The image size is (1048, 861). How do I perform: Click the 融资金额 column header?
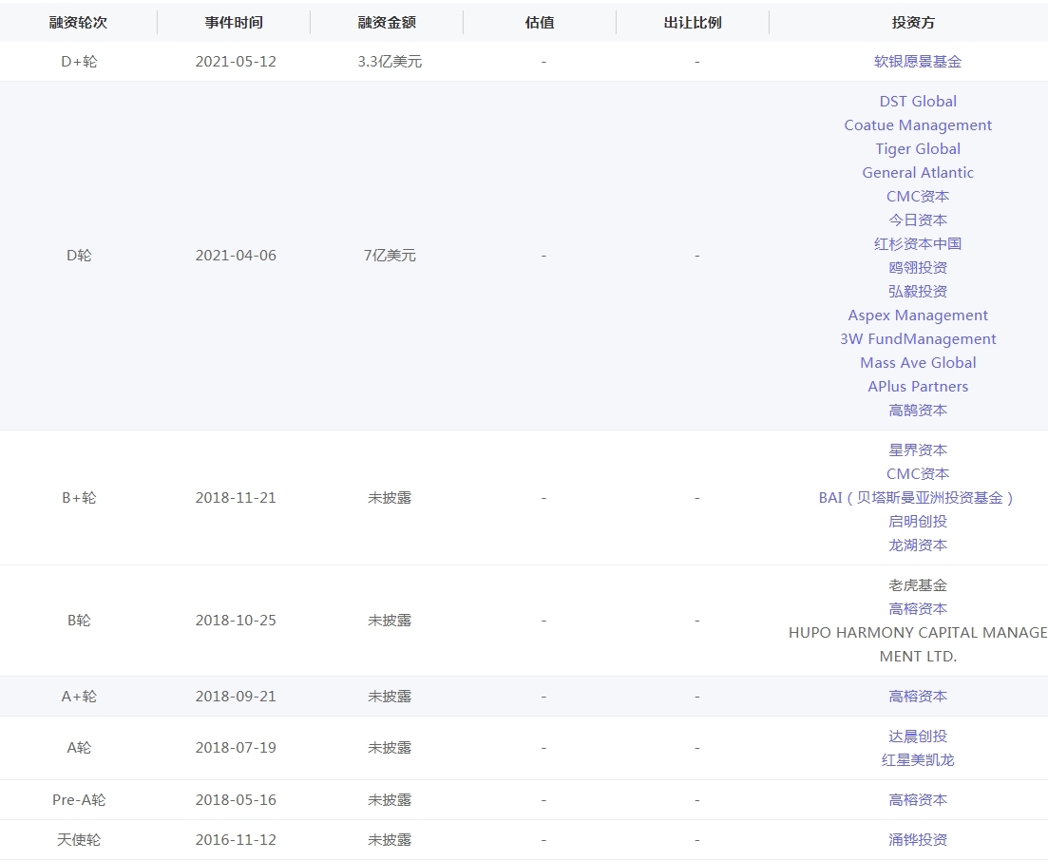tap(387, 22)
